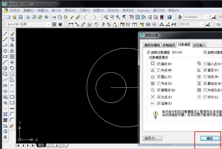The height and width of the screenshot is (149, 222).
Task: Click the Linear dimension tool
Action: (71, 24)
